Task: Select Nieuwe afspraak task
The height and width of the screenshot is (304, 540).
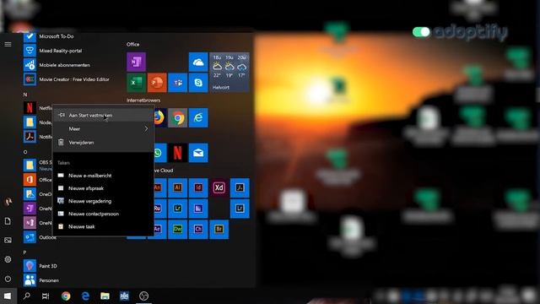Action: point(103,188)
